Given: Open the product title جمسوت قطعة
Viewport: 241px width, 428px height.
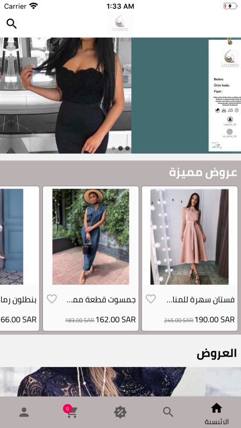Looking at the screenshot, I should coord(101,300).
